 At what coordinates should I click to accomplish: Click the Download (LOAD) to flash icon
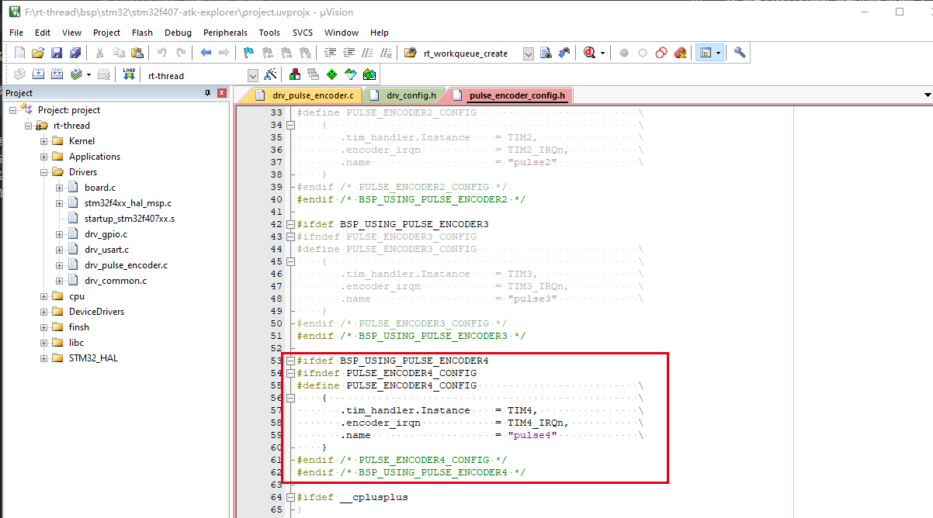tap(129, 74)
